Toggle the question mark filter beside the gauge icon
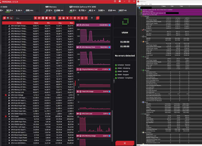 [x=86, y=18]
